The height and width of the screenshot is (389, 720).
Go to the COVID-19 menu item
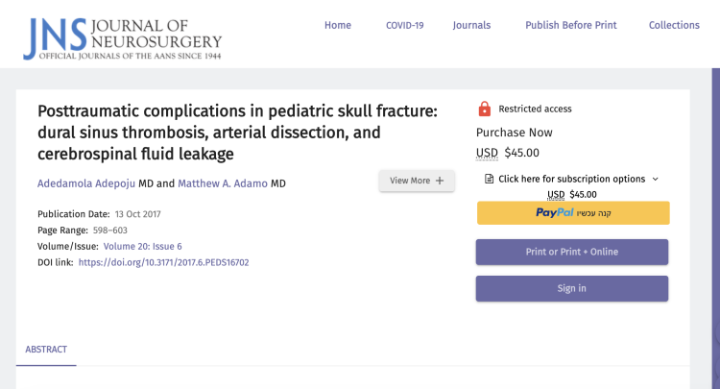coord(404,25)
